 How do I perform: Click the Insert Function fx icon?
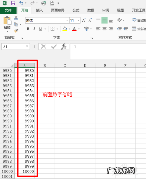(x=64, y=46)
